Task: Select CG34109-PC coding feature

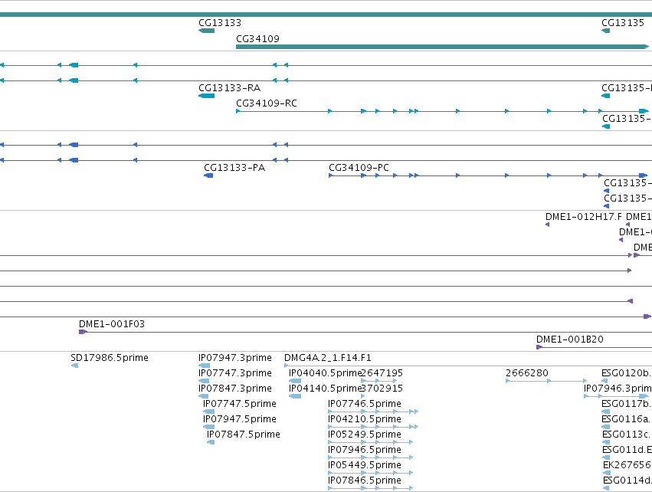Action: 488,175
